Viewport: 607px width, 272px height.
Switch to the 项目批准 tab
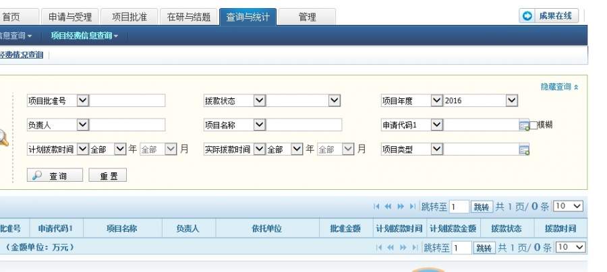pyautogui.click(x=129, y=17)
